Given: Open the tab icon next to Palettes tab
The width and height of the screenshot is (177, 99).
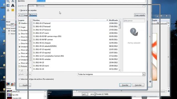Looking at the screenshot, I should 12,84.
